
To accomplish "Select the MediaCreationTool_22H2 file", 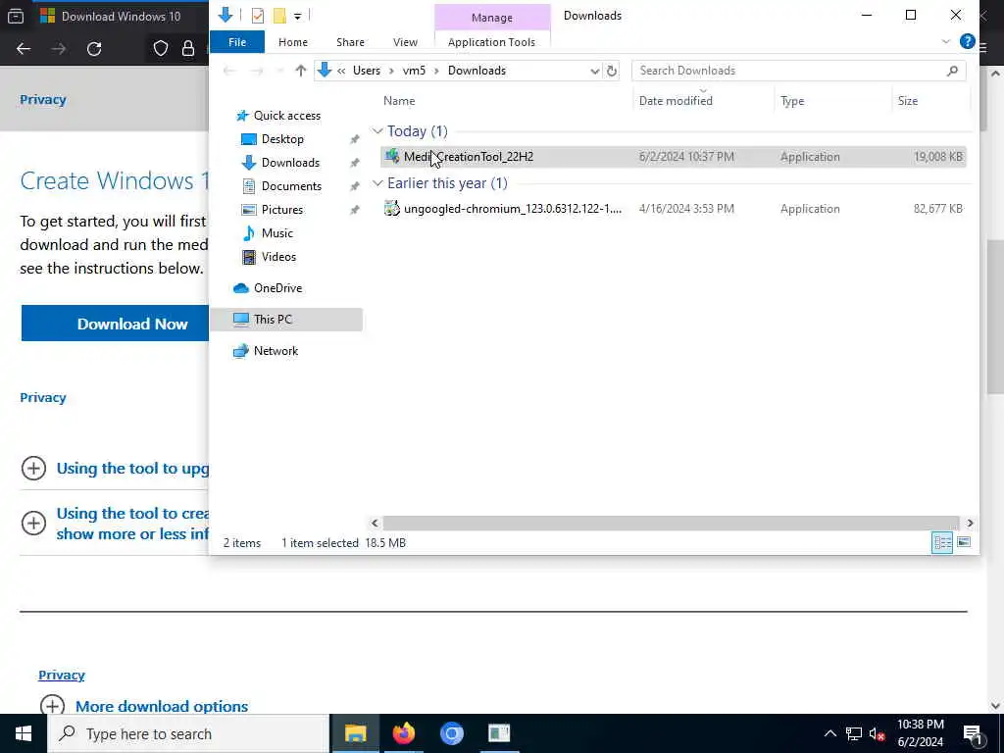I will (673, 157).
